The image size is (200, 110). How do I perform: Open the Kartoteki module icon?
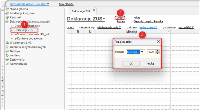click(7, 18)
